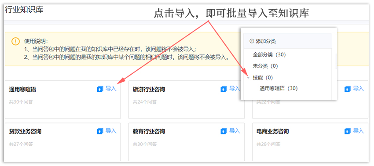
Task: Click 导入 link for 贷款业务咨询
Action: click(111, 131)
